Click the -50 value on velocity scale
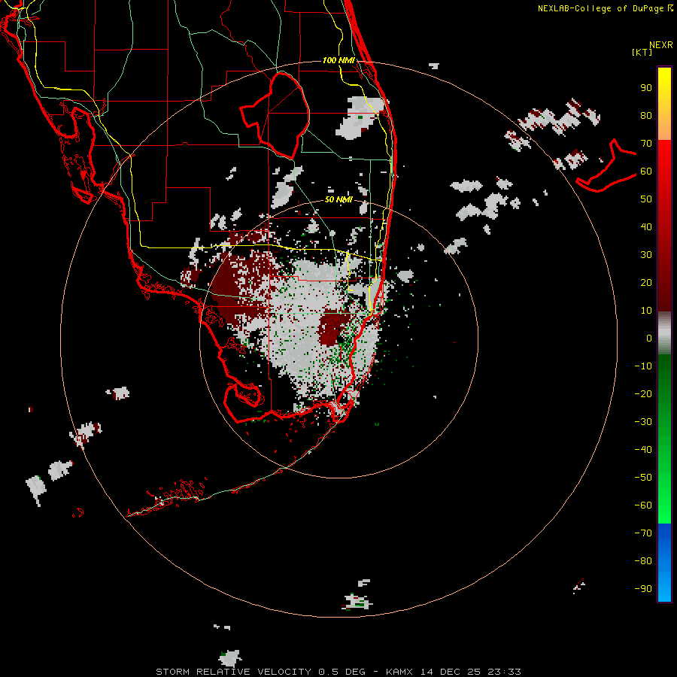 [643, 477]
